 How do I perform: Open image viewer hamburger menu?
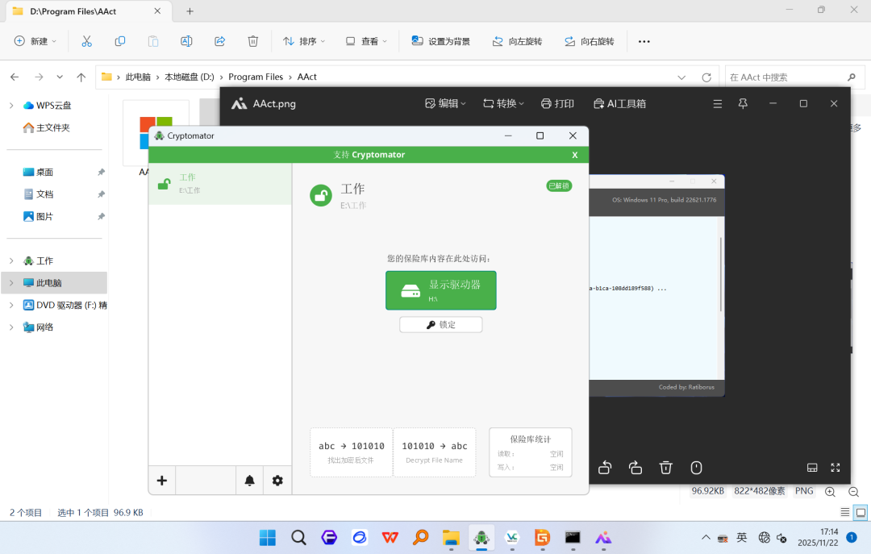tap(717, 103)
